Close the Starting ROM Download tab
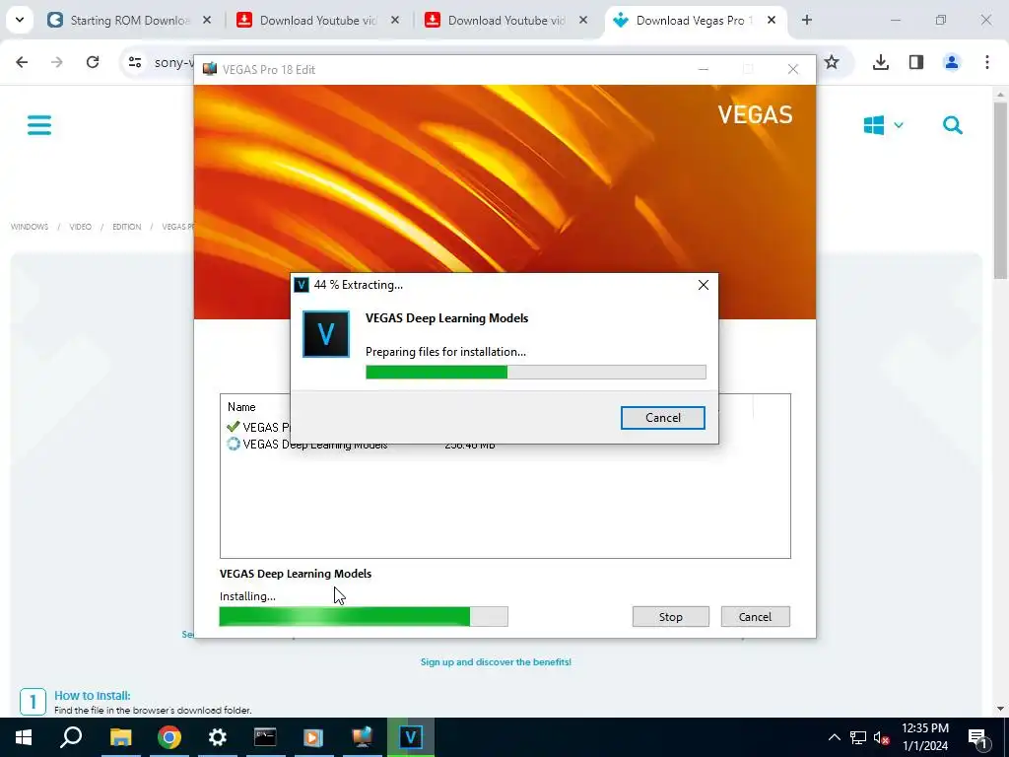This screenshot has height=757, width=1009. coord(207,21)
